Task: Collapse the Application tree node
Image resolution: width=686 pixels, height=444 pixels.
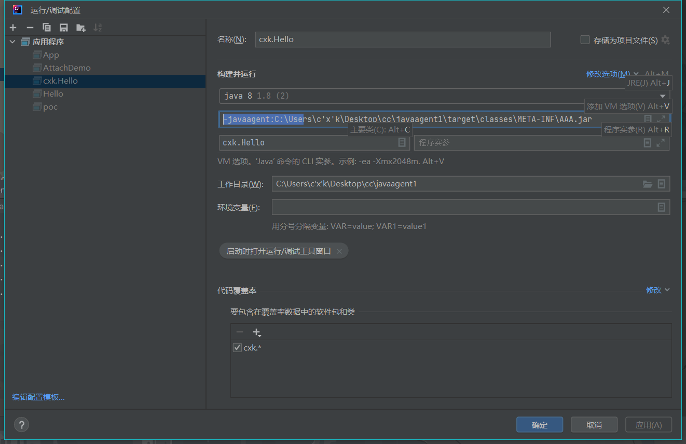Action: click(x=12, y=42)
